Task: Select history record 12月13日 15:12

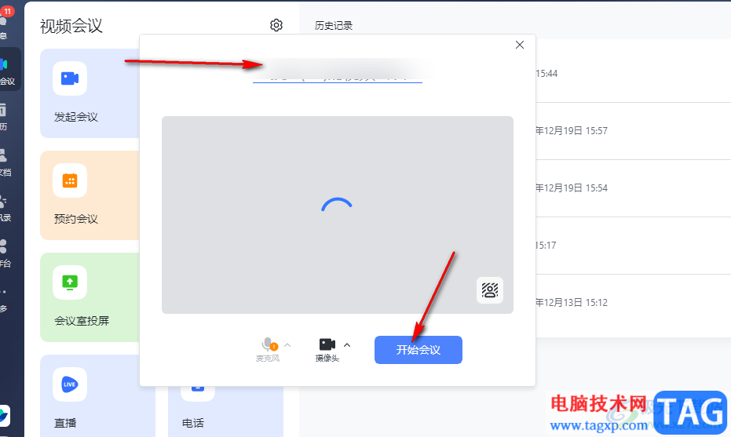Action: click(633, 303)
